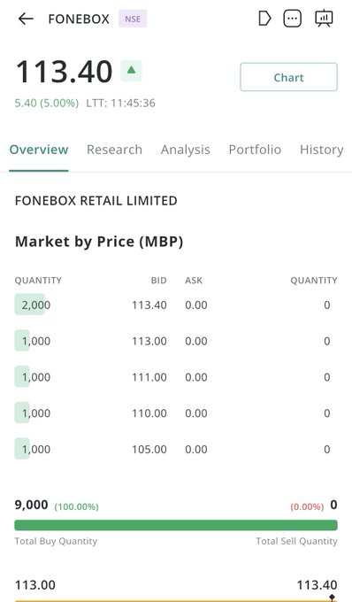Select bid price 113.00 in the depth table
This screenshot has width=352, height=602.
[x=149, y=342]
